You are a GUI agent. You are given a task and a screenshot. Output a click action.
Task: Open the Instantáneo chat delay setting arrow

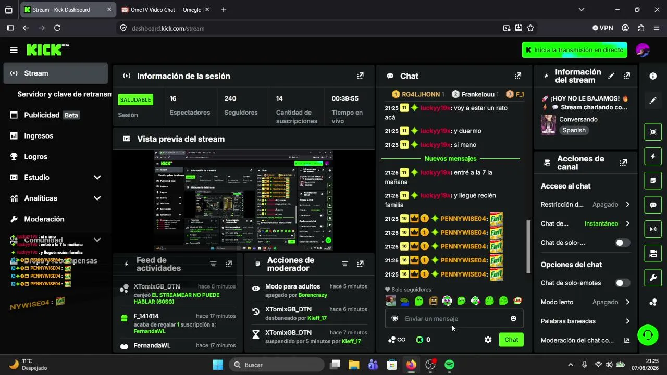(627, 223)
